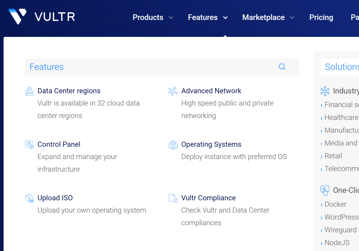Open the Features menu

(x=203, y=18)
